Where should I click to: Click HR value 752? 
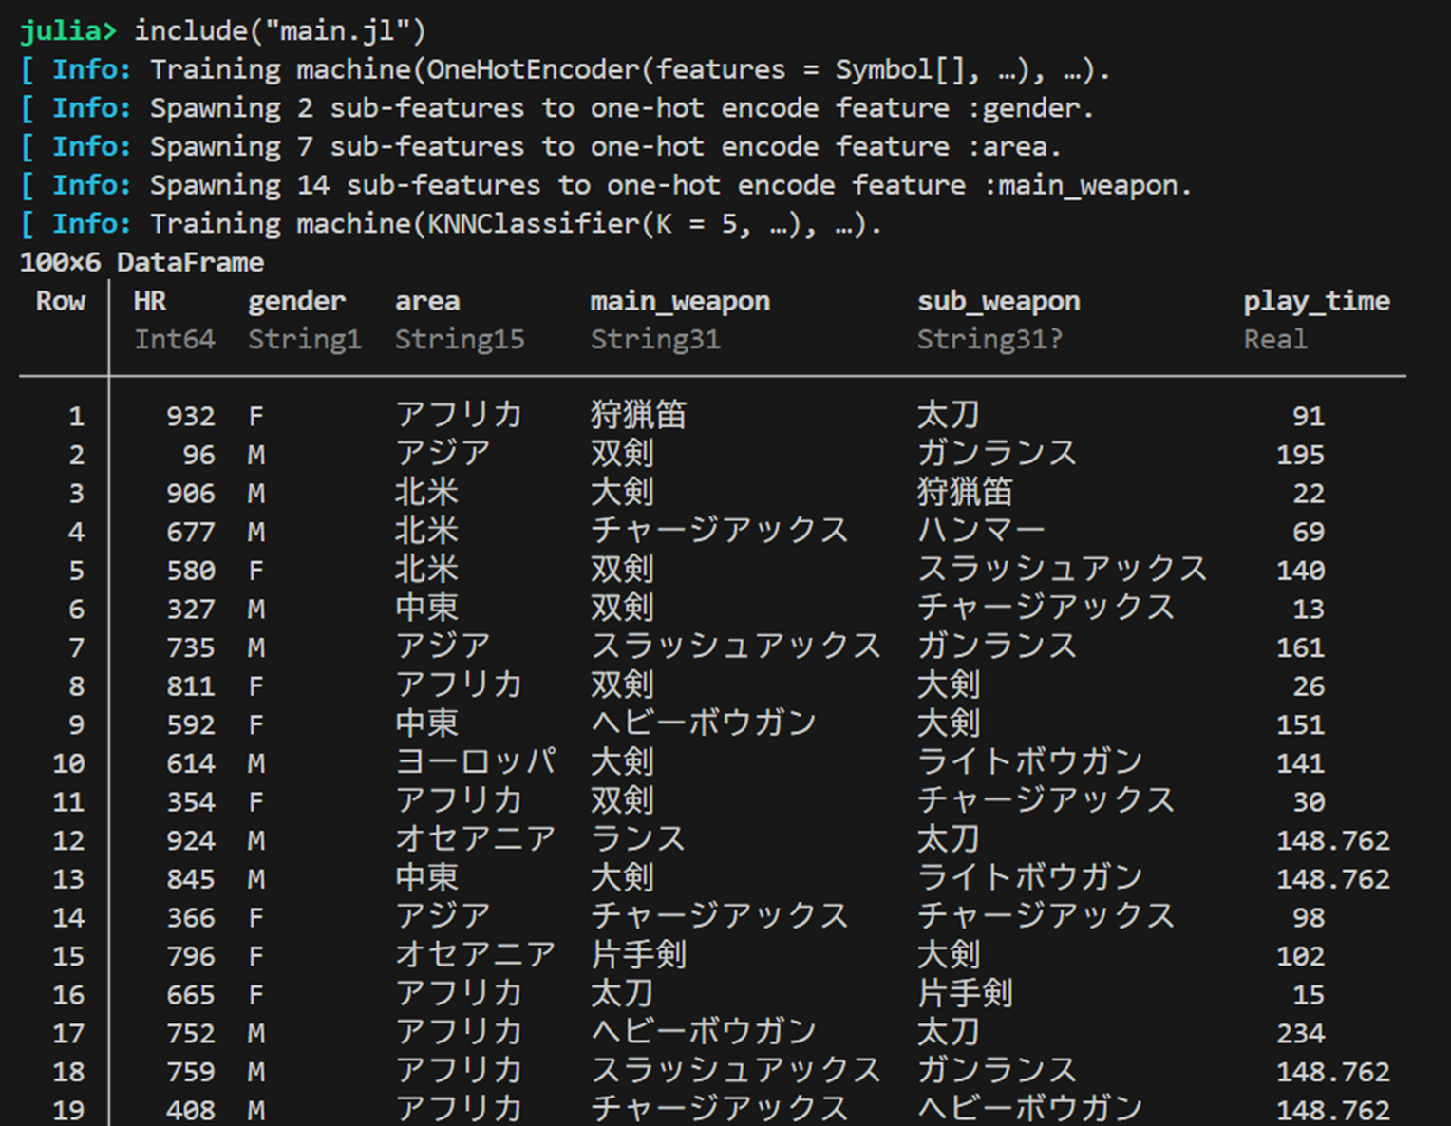pos(191,1034)
